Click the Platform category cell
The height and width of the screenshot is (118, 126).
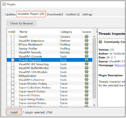(x=65, y=41)
